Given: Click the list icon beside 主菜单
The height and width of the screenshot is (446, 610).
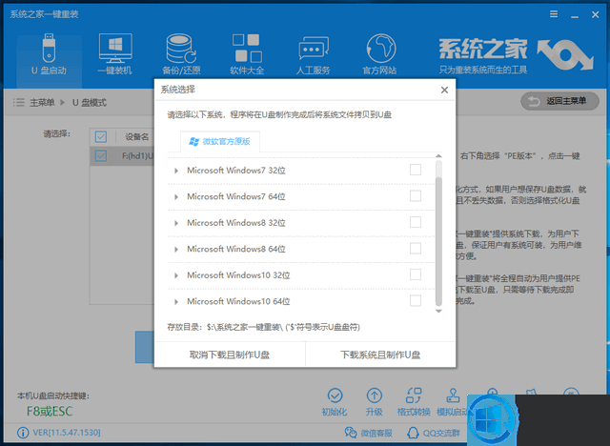Looking at the screenshot, I should tap(19, 102).
